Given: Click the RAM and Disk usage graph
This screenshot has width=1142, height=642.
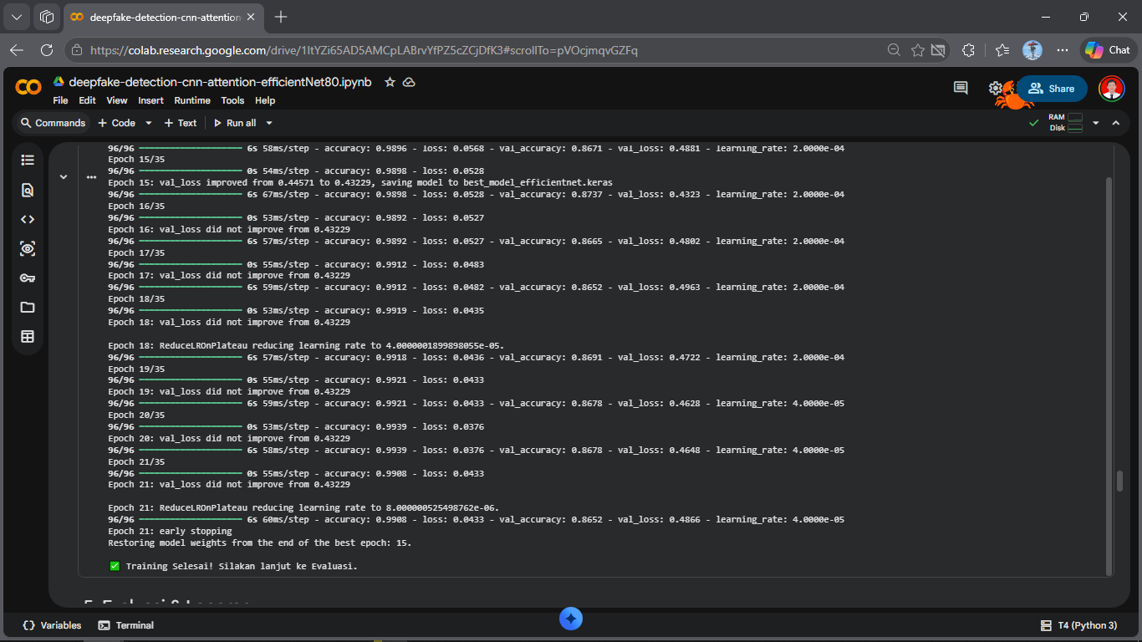Looking at the screenshot, I should click(x=1066, y=123).
